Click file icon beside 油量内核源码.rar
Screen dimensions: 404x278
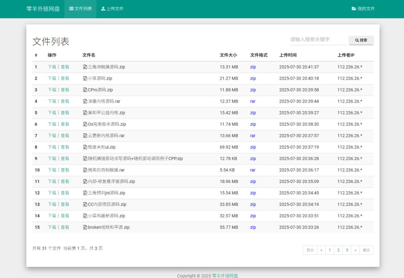coord(85,101)
